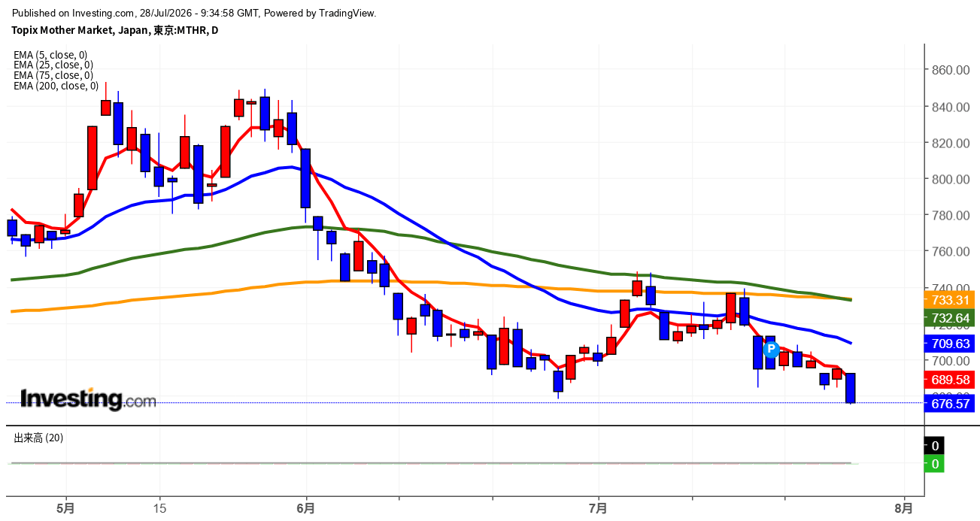Screen dimensions: 980x521
Task: Click the 6月 date axis label
Action: pos(306,507)
